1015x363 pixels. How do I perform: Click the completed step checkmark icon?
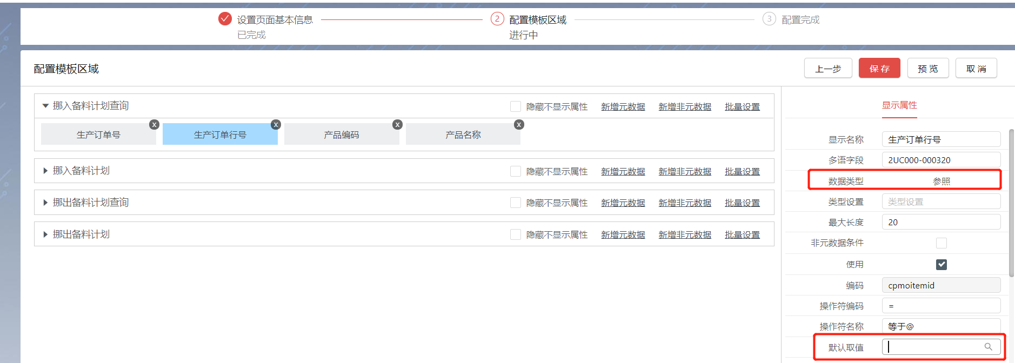point(225,19)
